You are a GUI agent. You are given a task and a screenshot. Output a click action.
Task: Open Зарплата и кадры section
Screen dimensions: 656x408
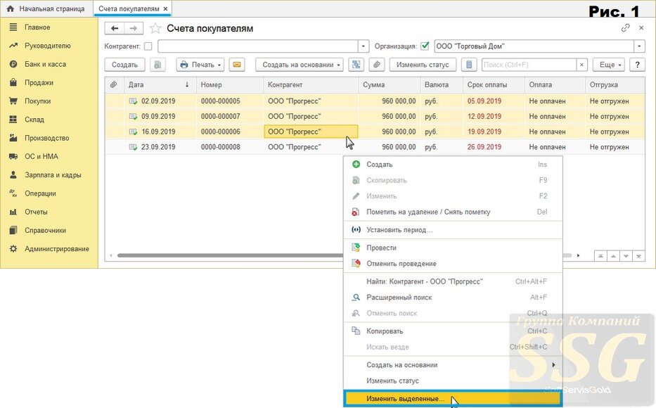coord(53,175)
